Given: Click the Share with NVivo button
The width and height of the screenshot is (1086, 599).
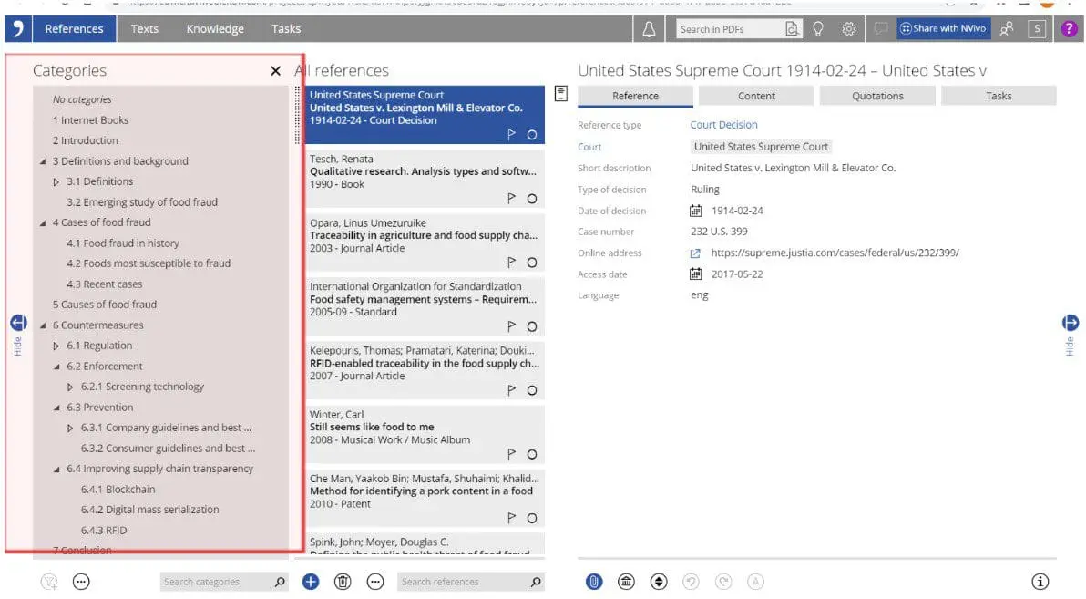Looking at the screenshot, I should point(943,28).
